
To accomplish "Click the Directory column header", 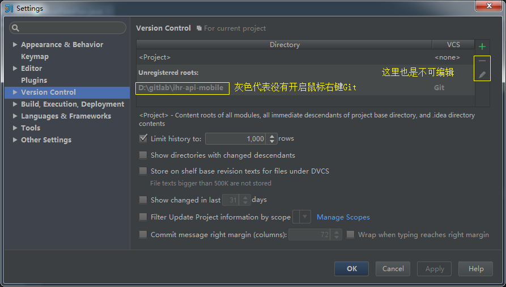I will tap(284, 45).
